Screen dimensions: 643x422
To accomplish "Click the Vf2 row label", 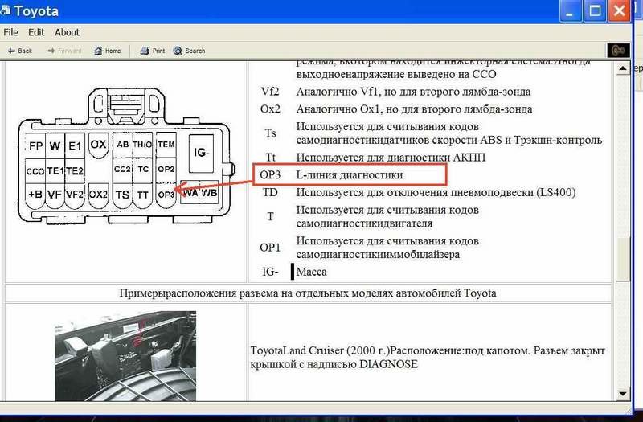I will point(269,92).
